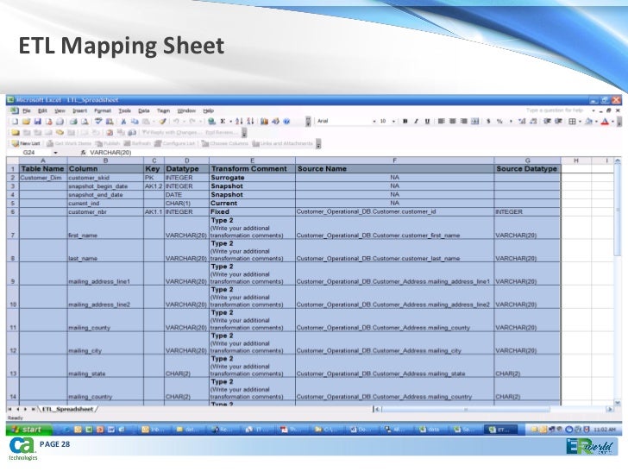Screen dimensions: 628x471
Task: Copy selection with the Copy icon
Action: (x=135, y=122)
